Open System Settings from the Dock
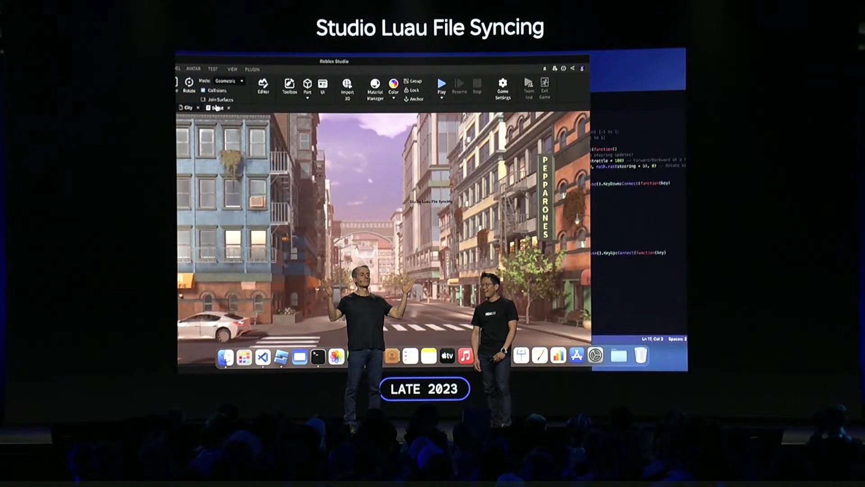 tap(595, 355)
